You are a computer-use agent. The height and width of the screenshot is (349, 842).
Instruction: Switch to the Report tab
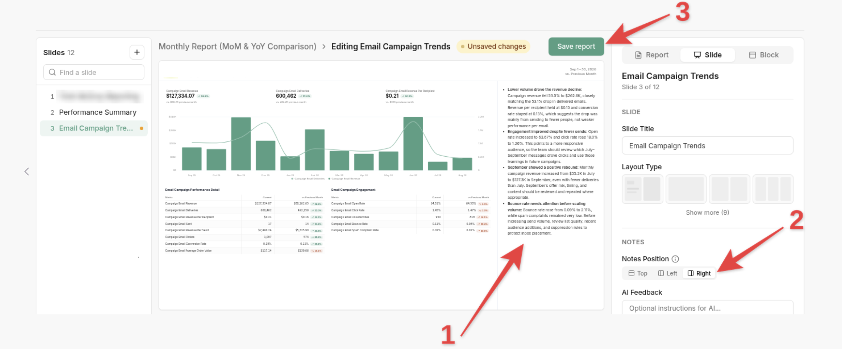[652, 55]
